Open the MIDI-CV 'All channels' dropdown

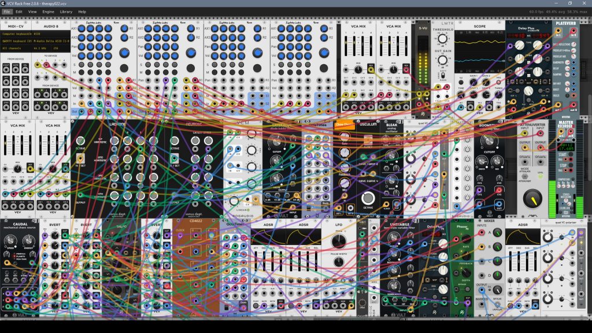point(16,49)
